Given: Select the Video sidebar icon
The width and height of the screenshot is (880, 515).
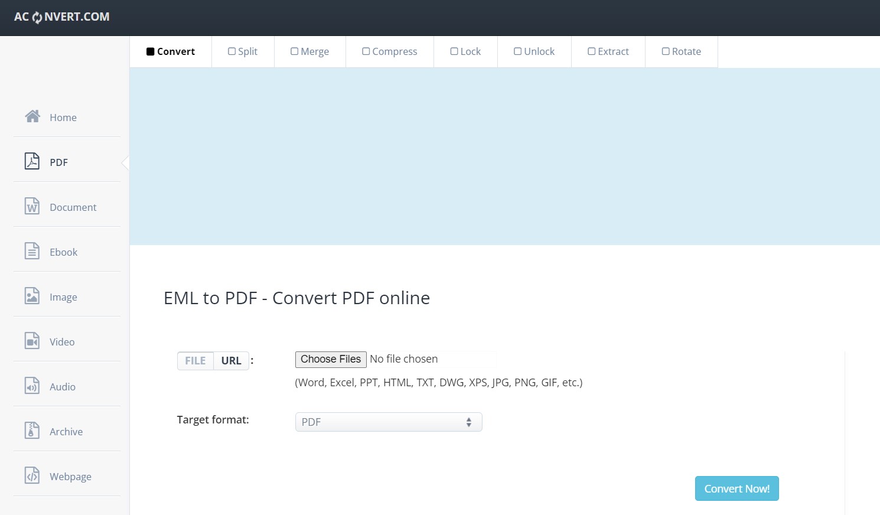Looking at the screenshot, I should [x=32, y=340].
